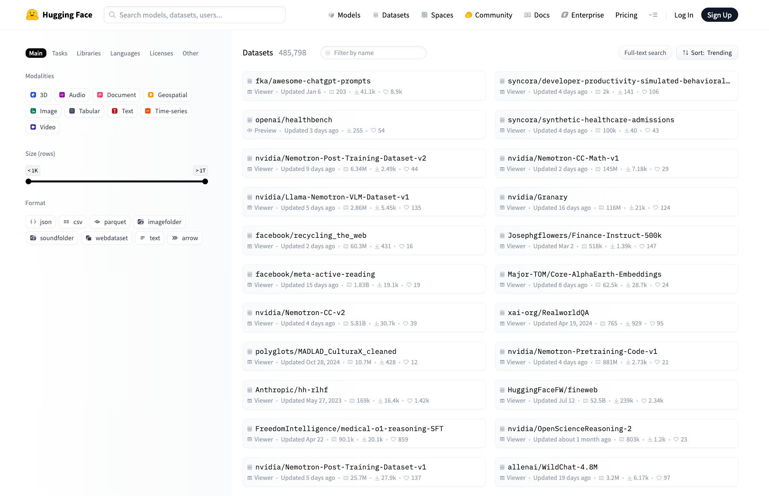Filter datasets by Time-series modality

(166, 111)
